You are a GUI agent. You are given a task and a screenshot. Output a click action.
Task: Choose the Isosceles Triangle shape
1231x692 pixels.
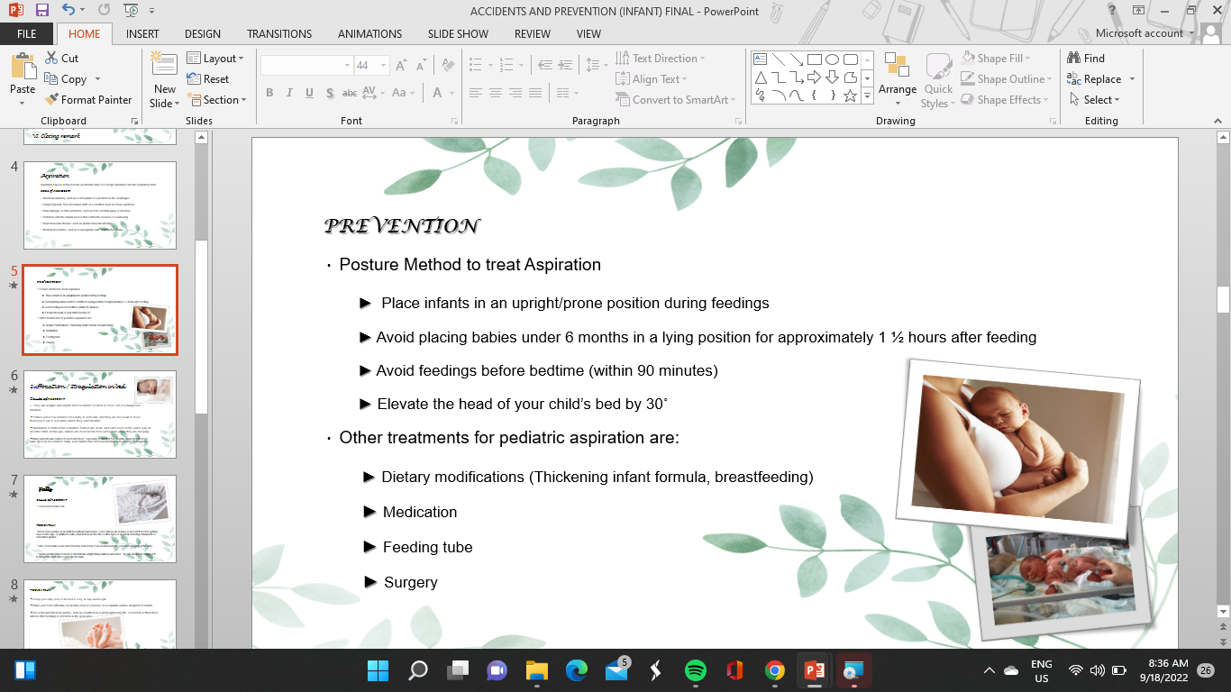point(760,77)
